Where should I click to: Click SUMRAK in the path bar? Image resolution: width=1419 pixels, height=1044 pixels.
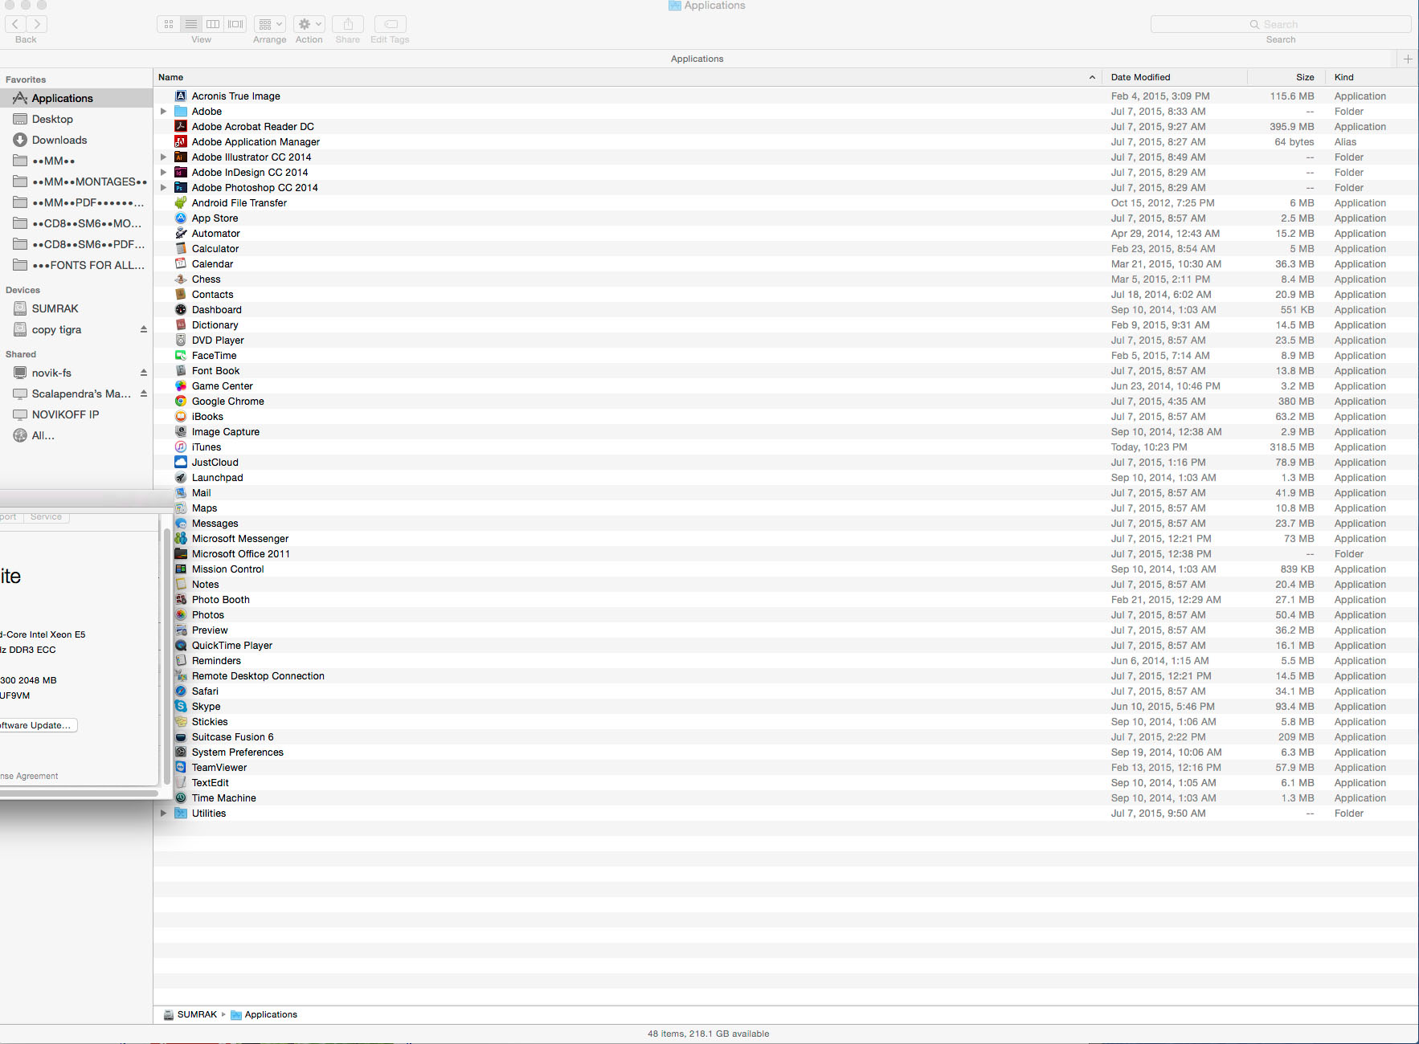coord(190,1014)
